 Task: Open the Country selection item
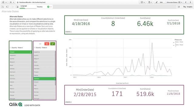pos(45,7)
